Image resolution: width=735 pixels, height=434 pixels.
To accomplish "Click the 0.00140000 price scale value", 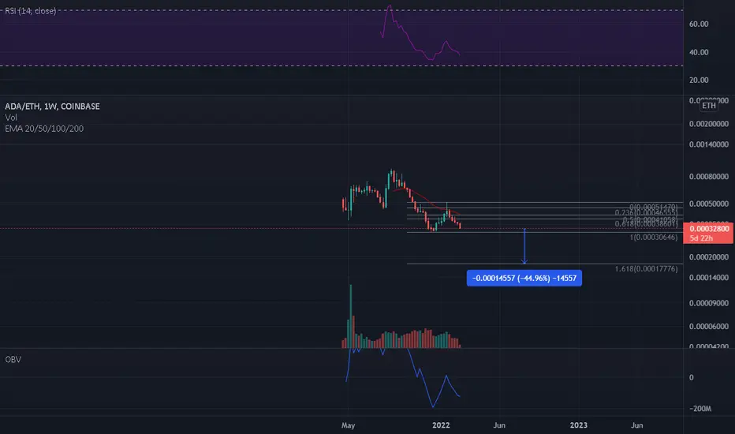I will tap(708, 144).
